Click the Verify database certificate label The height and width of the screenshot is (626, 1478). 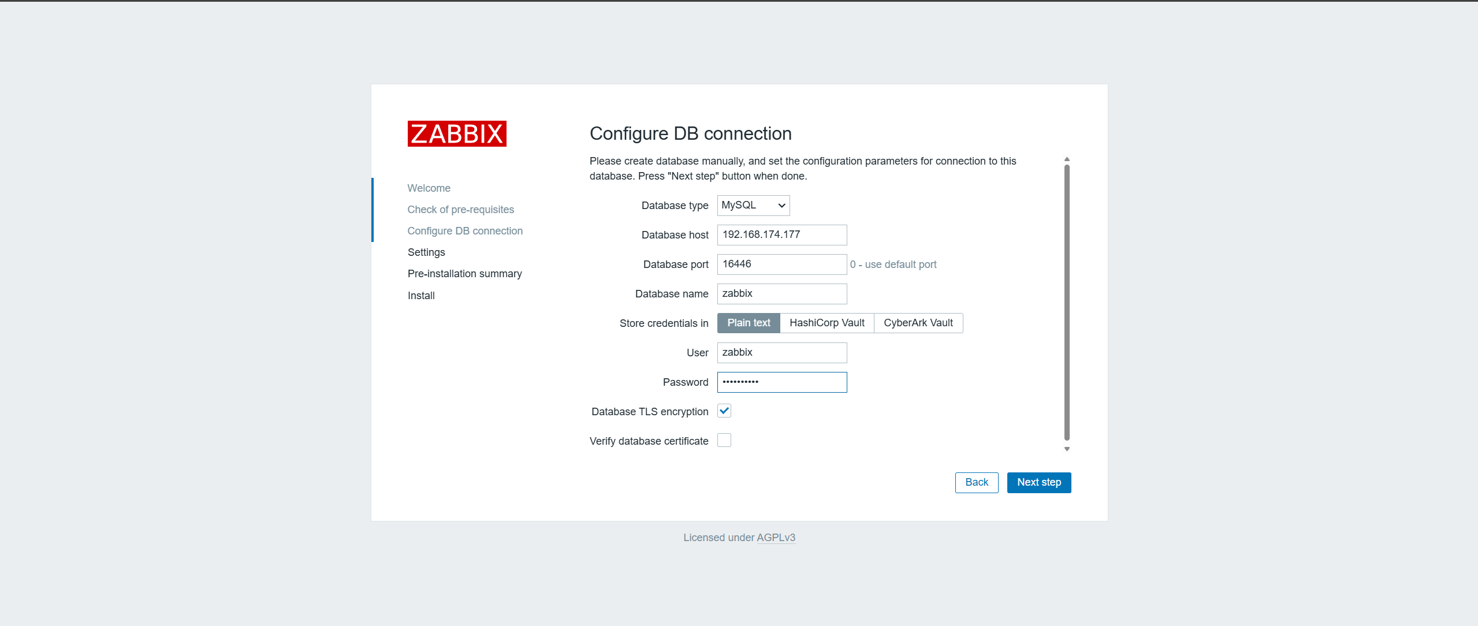[x=649, y=441]
